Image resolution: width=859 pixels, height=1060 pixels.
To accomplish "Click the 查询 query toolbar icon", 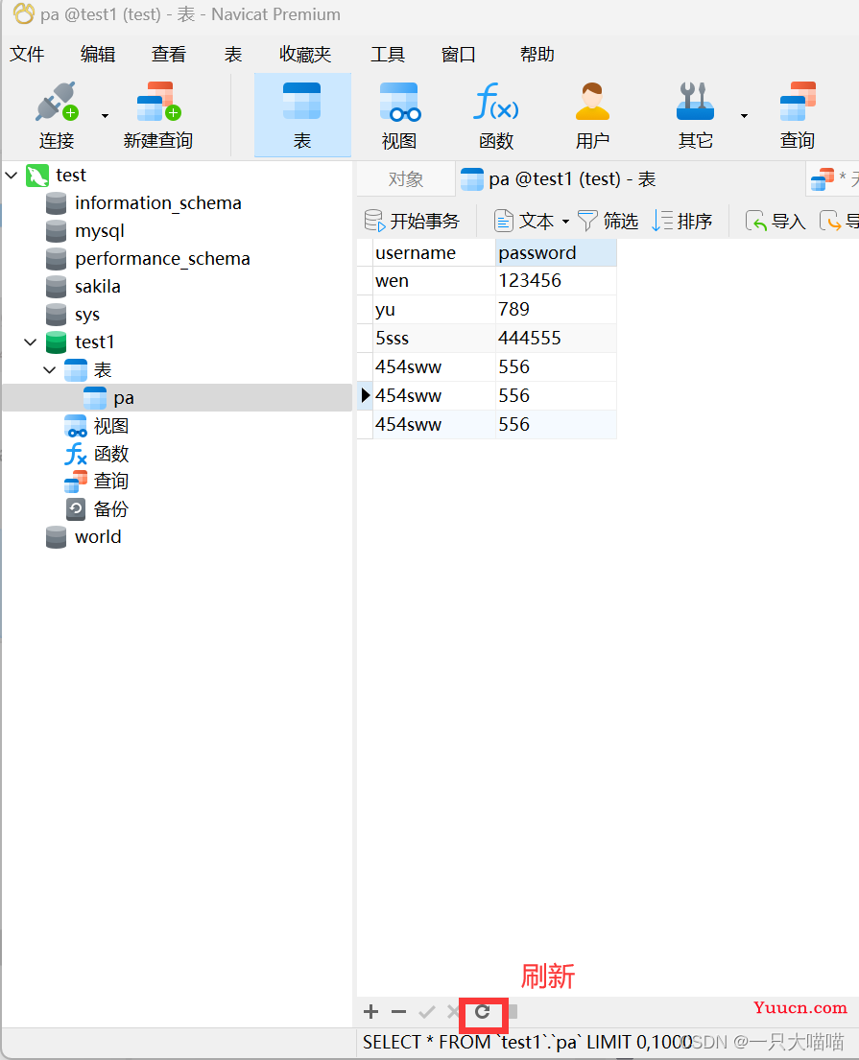I will tap(799, 102).
